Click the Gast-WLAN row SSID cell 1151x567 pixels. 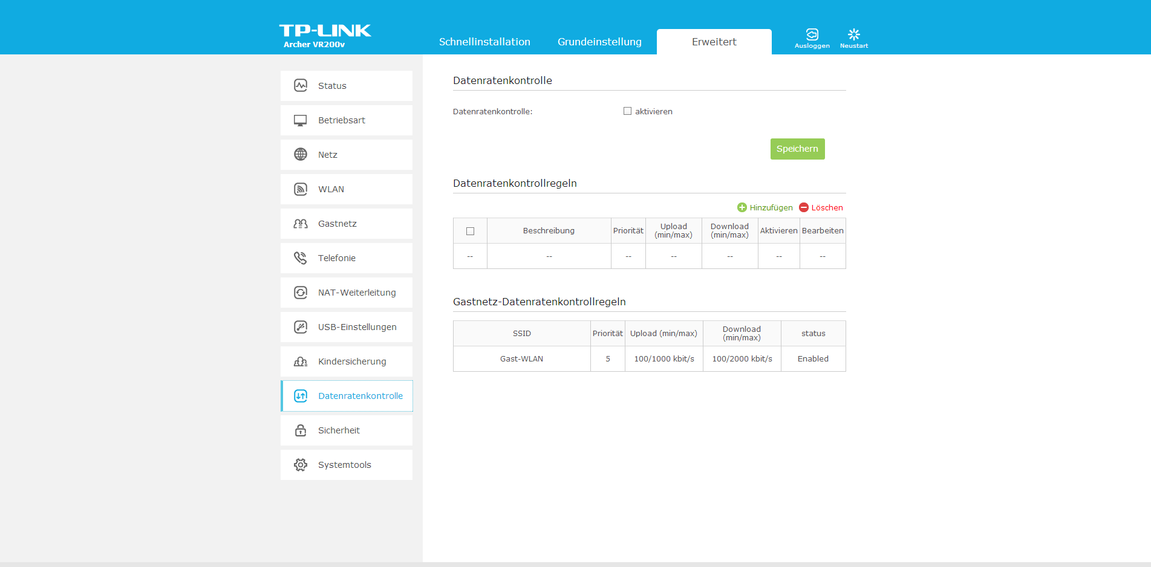[521, 359]
